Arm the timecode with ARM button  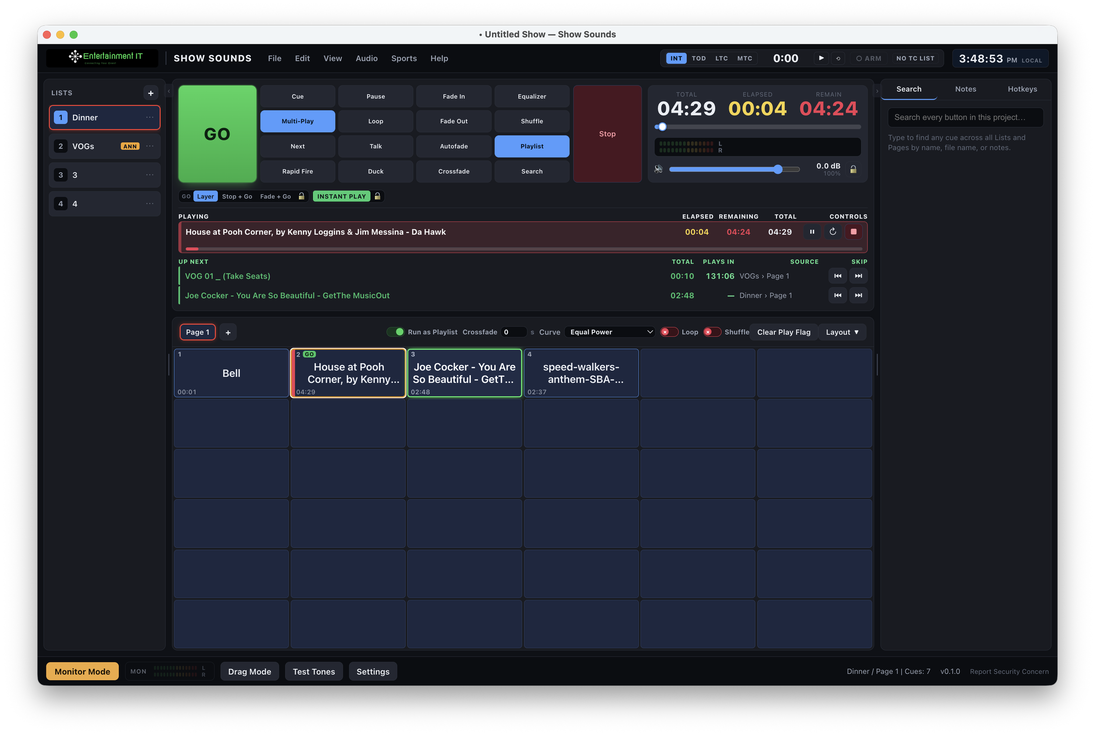[869, 59]
